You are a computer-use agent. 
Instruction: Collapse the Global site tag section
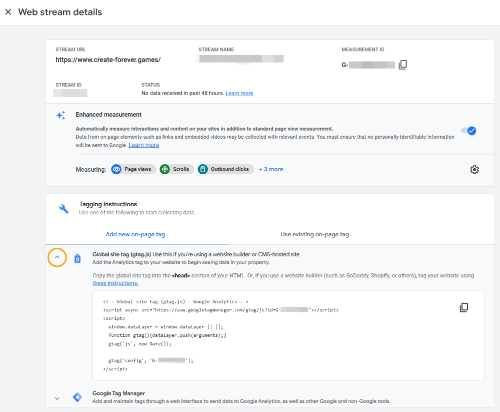click(x=57, y=257)
